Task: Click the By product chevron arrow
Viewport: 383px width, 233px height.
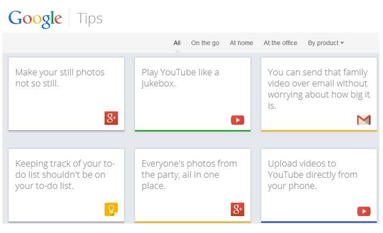Action: point(342,43)
